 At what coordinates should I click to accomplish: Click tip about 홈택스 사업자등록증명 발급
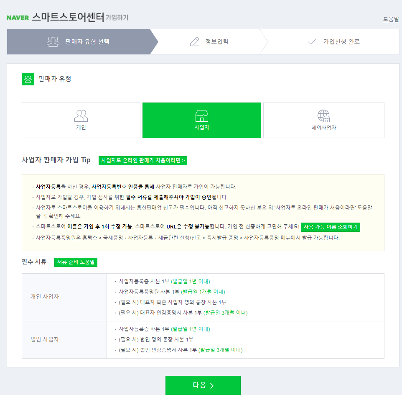tap(187, 238)
